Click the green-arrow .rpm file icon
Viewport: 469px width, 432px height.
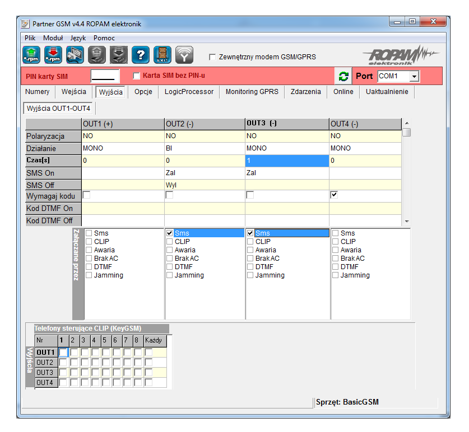click(31, 55)
